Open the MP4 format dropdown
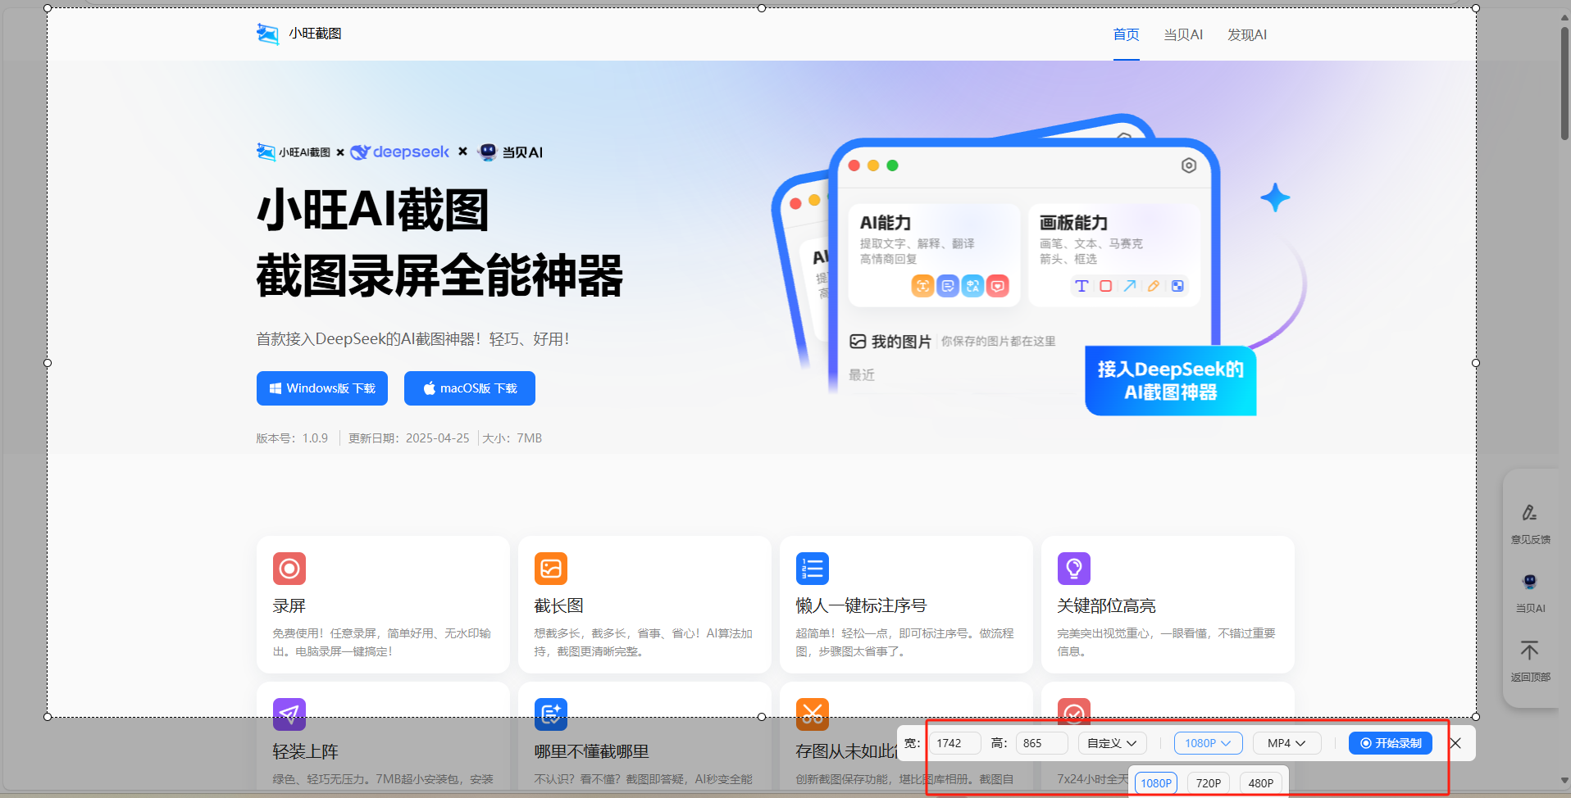This screenshot has height=798, width=1571. click(1286, 743)
